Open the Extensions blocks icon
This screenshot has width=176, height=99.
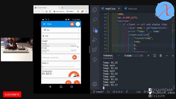coord(95,50)
